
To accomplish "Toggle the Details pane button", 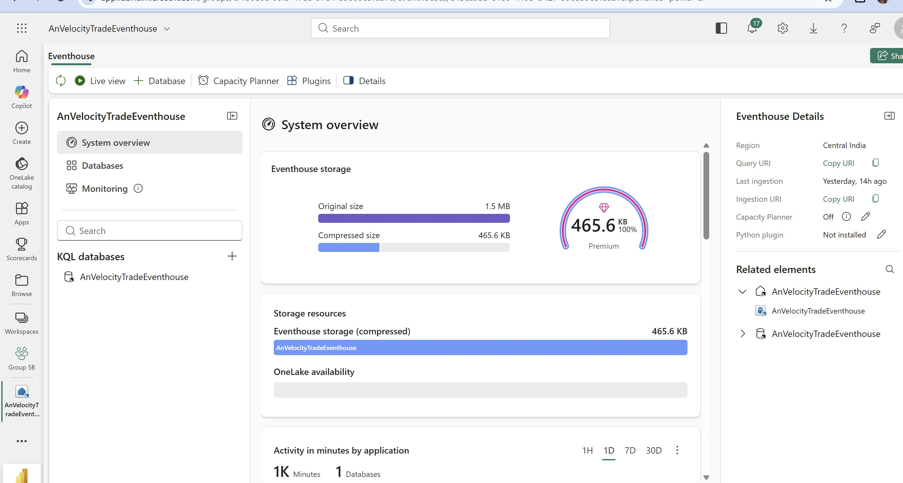I will coord(365,81).
